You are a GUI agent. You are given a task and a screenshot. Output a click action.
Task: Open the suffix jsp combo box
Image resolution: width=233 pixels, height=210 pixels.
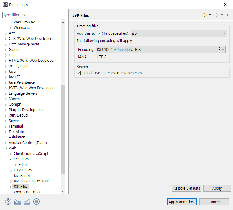coord(179,33)
